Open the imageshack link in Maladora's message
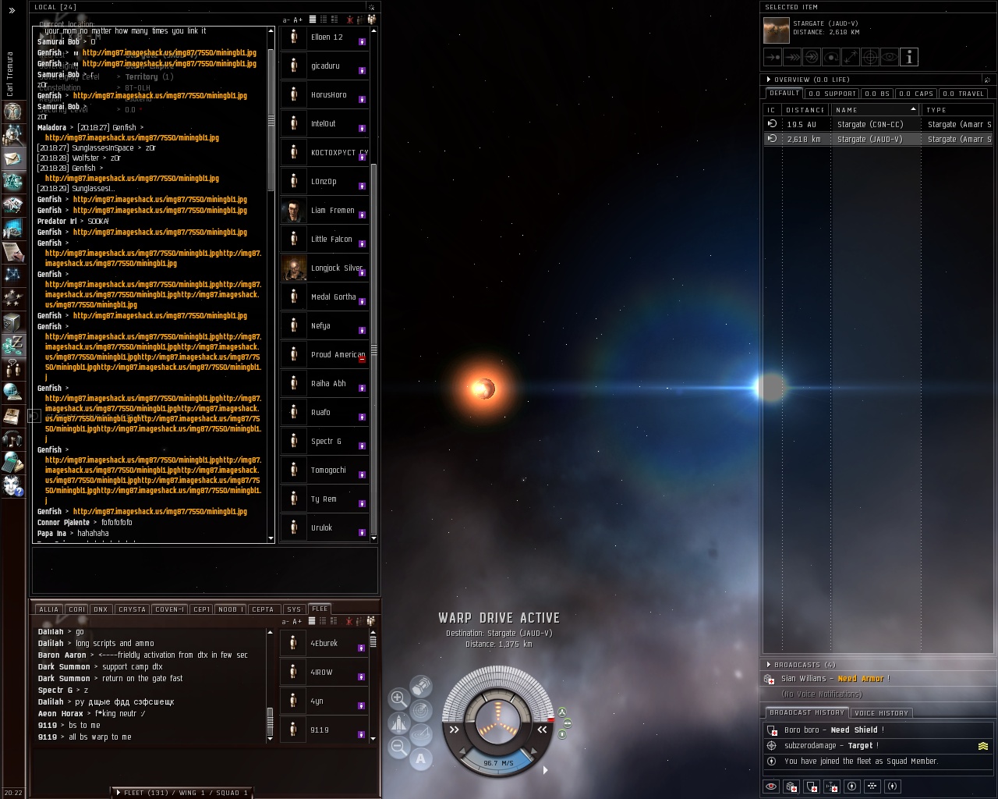This screenshot has height=799, width=998. pos(132,138)
